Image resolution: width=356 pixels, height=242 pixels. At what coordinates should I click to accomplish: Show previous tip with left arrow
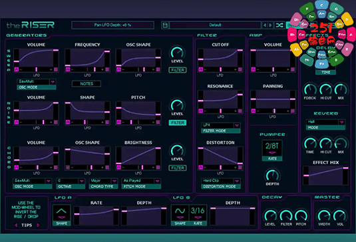pyautogui.click(x=16, y=225)
